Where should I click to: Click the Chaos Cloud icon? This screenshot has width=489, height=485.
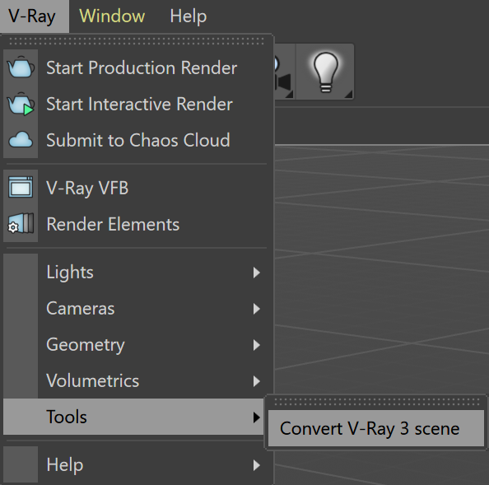21,140
